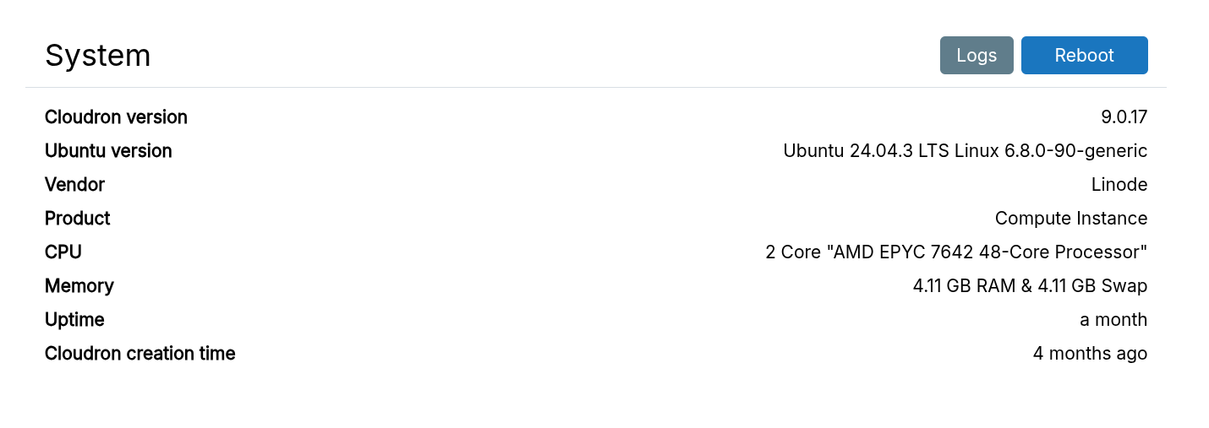The image size is (1209, 428).
Task: Click the 4.11 GB RAM and Swap value
Action: pyautogui.click(x=1030, y=286)
